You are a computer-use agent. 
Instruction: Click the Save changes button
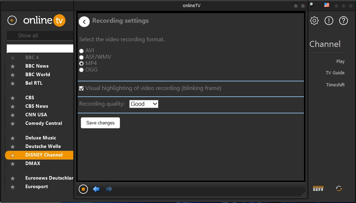click(x=100, y=123)
